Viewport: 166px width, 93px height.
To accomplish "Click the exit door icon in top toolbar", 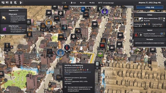I will 21,3.
